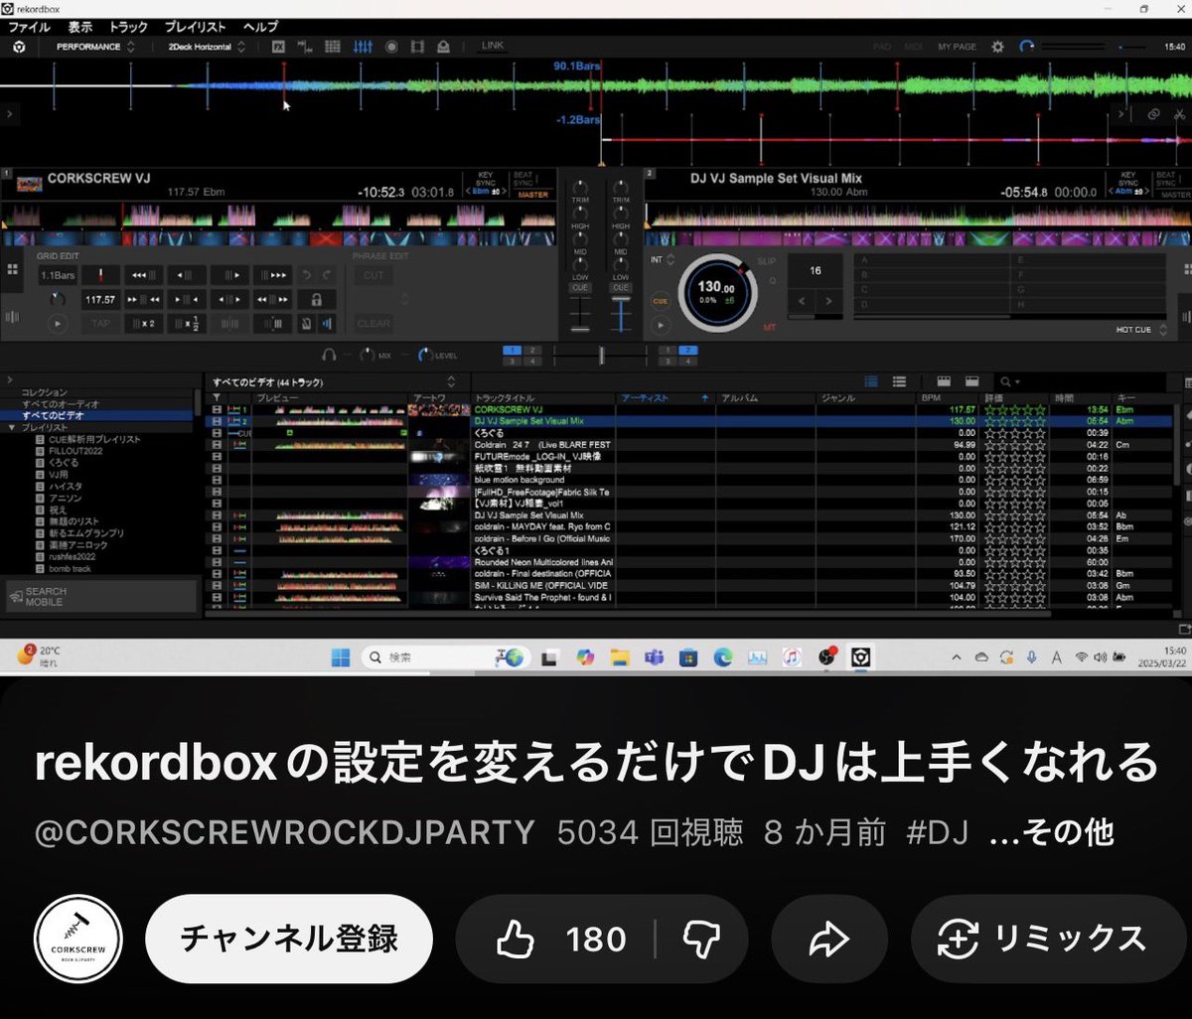Move the crossfader handle
The width and height of the screenshot is (1192, 1019).
[x=600, y=355]
